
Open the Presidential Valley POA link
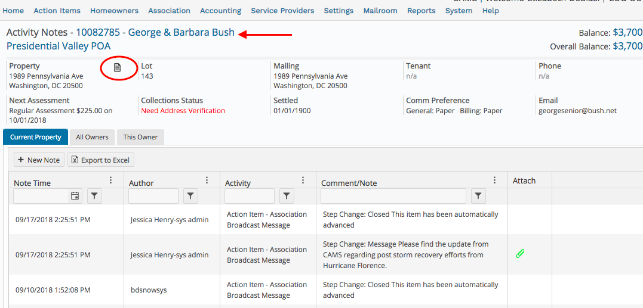(x=59, y=46)
